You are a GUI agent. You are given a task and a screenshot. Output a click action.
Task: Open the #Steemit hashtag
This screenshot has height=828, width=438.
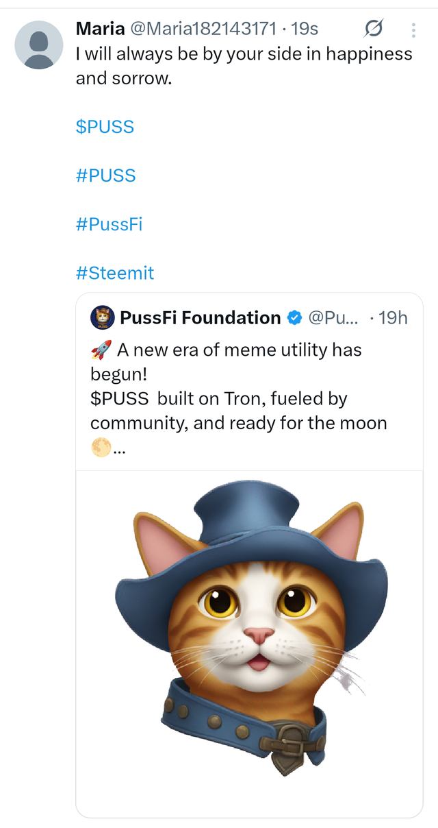(114, 273)
